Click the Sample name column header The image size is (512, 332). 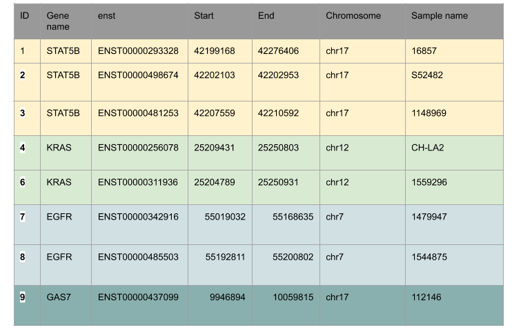[x=440, y=16]
